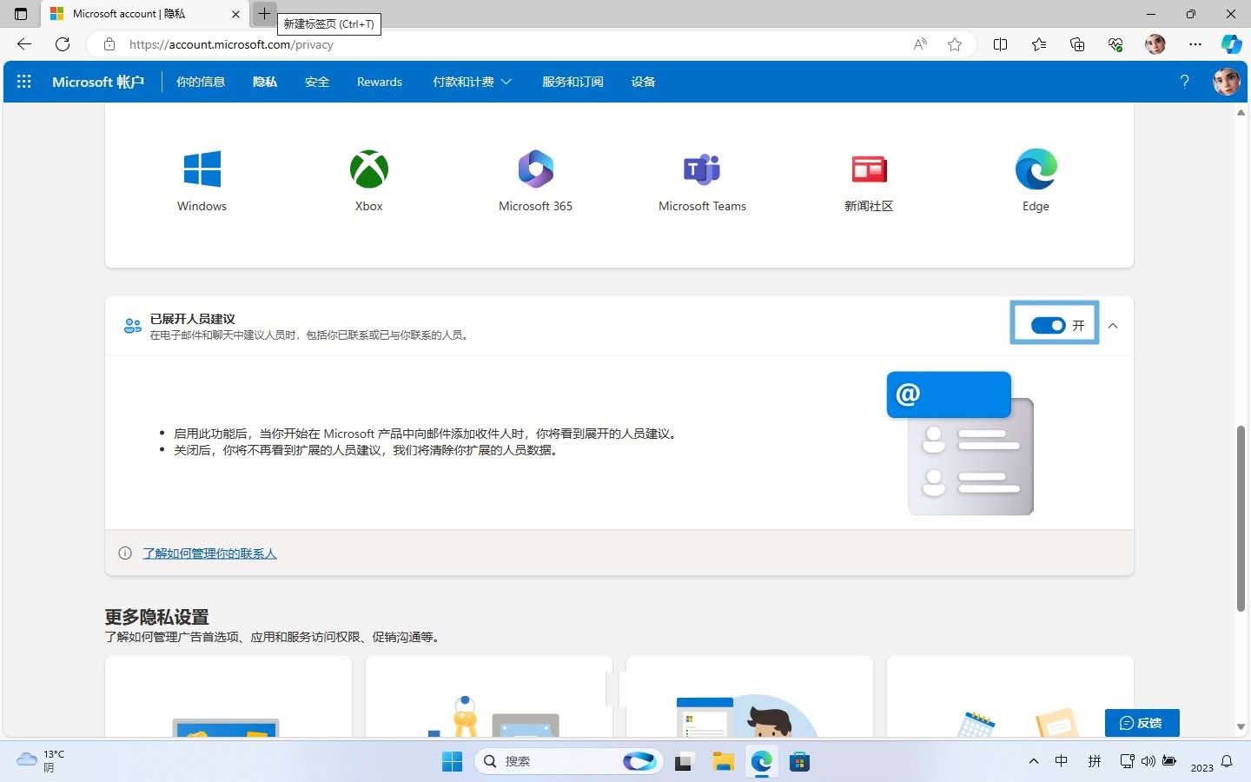Click the help question mark icon
Image resolution: width=1251 pixels, height=782 pixels.
pos(1184,81)
